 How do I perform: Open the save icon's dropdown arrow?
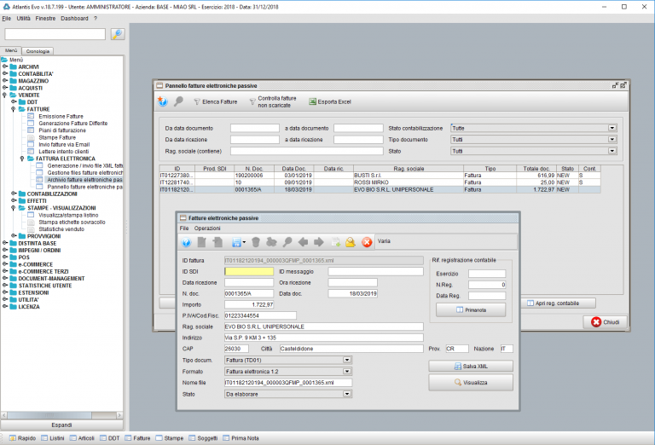click(x=244, y=242)
